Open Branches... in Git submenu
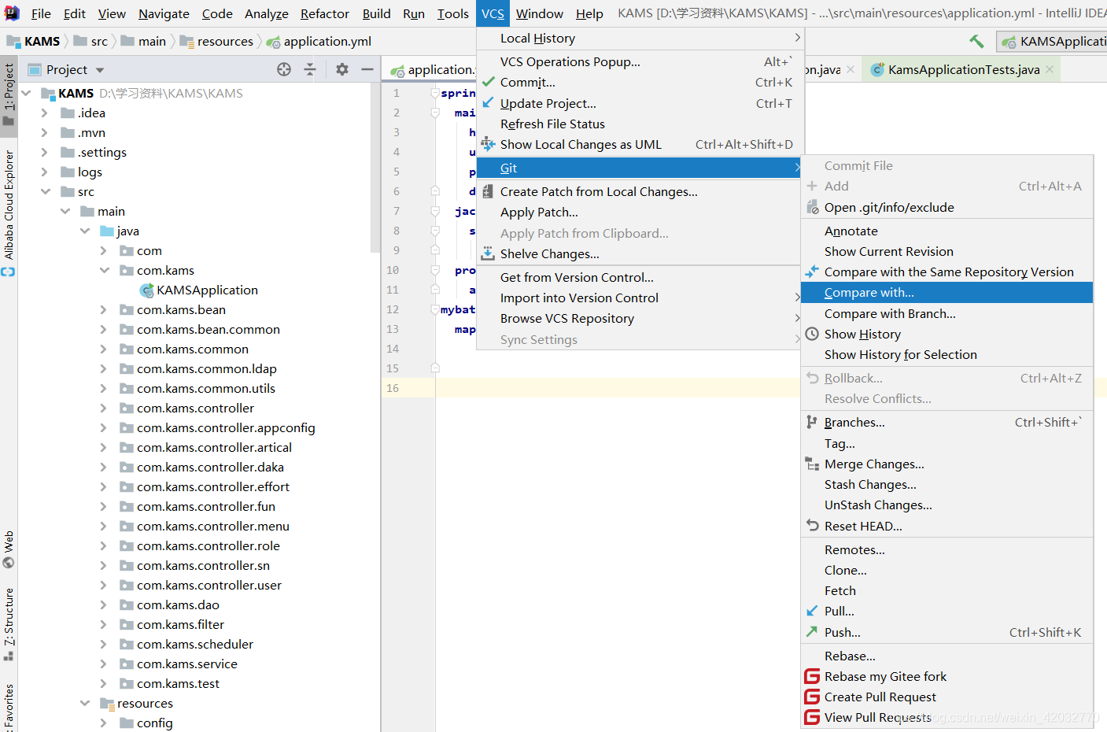This screenshot has width=1107, height=732. [x=947, y=422]
